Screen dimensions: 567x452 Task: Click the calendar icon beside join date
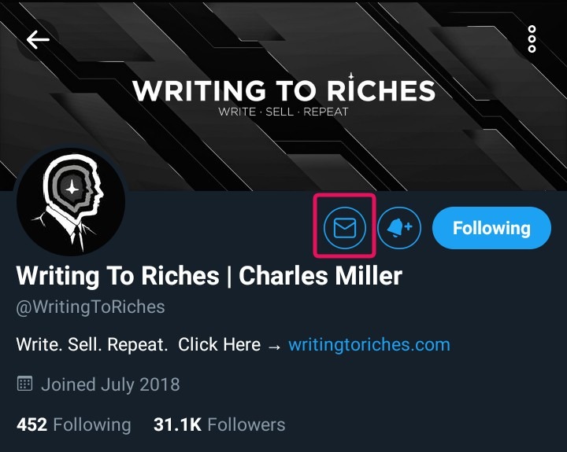[x=25, y=384]
